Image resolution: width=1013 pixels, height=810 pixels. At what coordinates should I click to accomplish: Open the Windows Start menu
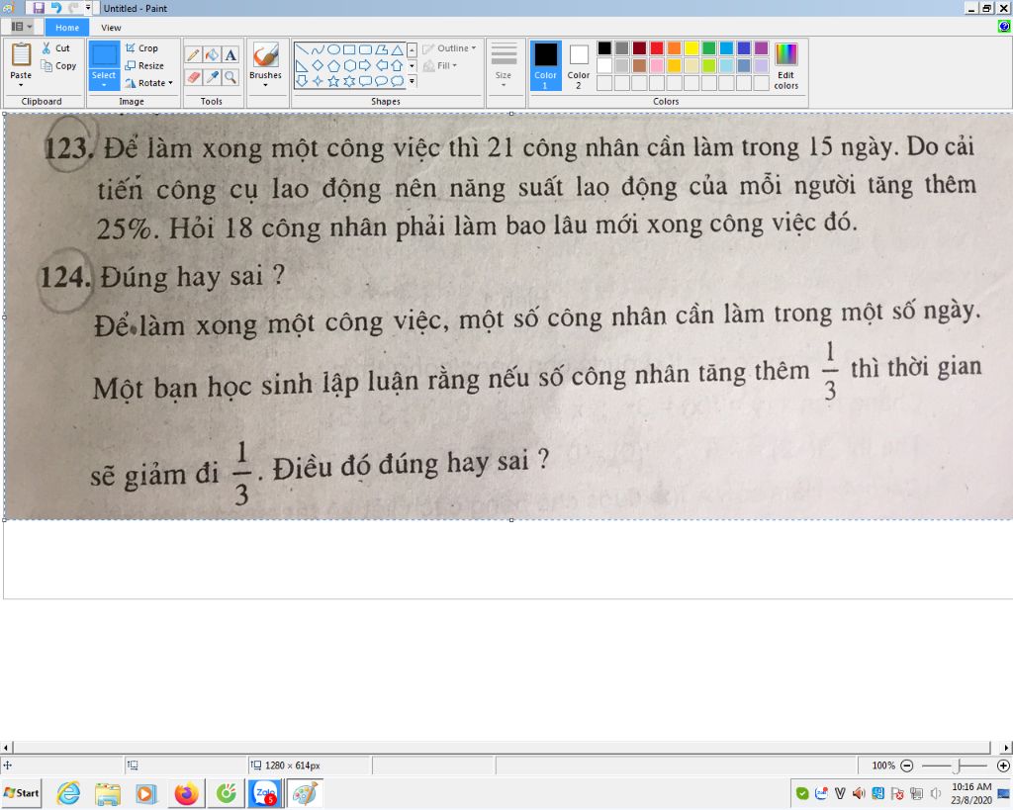[x=22, y=793]
